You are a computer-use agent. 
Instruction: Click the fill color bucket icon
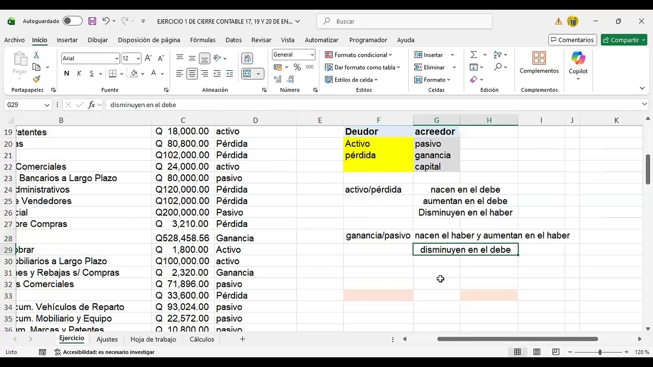[x=134, y=73]
